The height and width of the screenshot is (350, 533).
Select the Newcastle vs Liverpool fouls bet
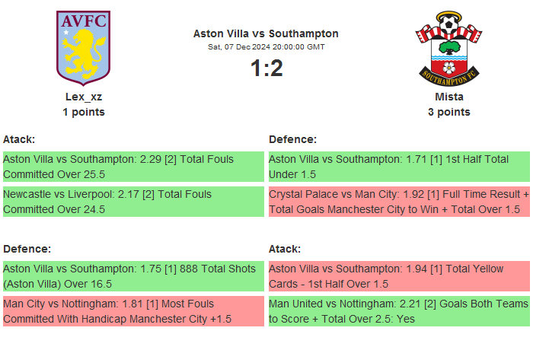[x=132, y=202]
